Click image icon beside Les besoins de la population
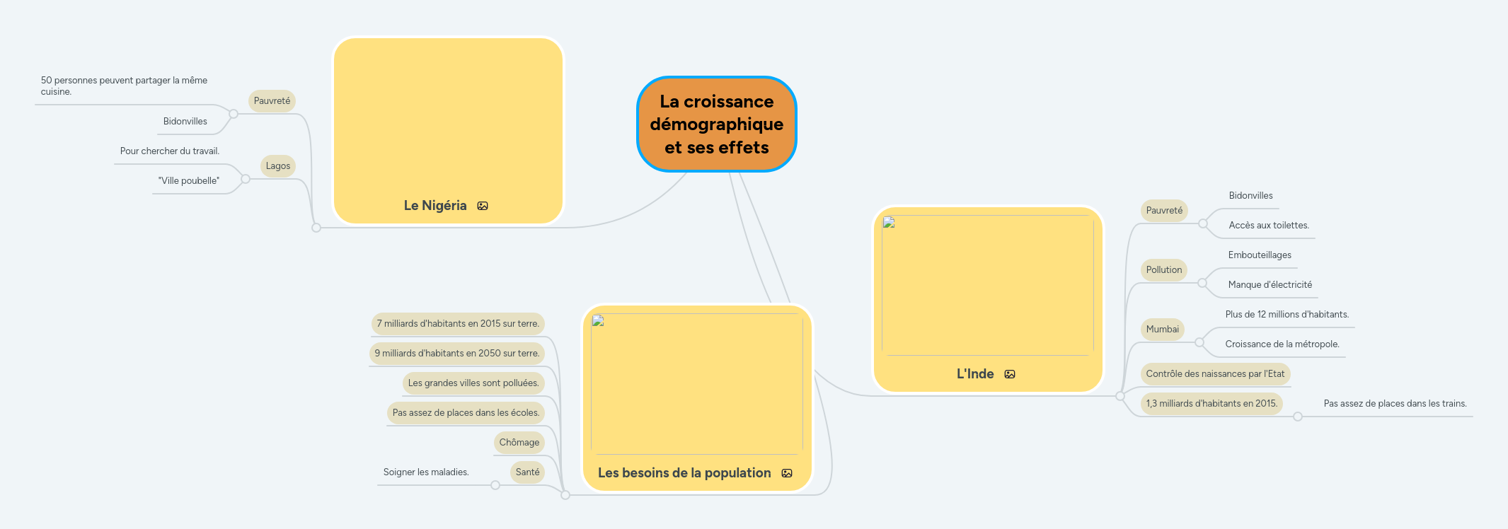Screen dimensions: 1508x529 coord(787,473)
